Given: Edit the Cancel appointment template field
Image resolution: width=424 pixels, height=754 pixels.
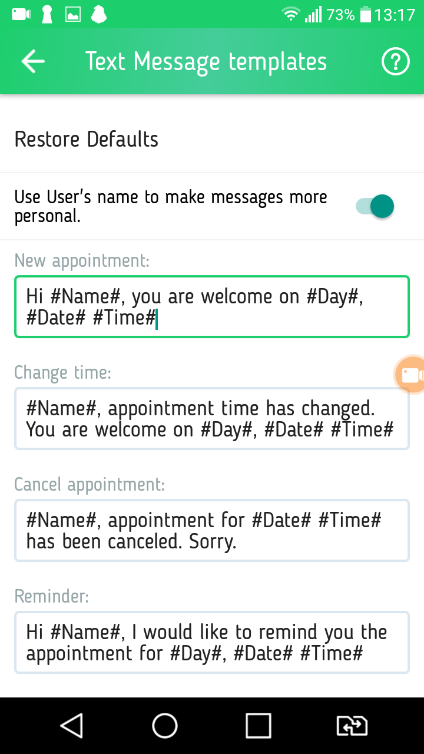Looking at the screenshot, I should tap(212, 531).
